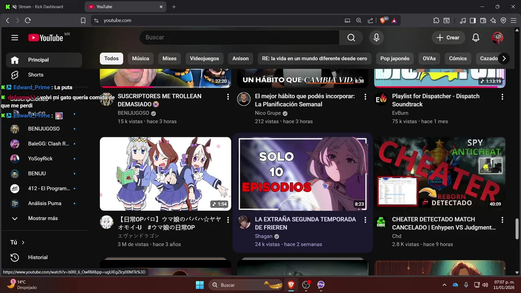The image size is (521, 293).
Task: Select the OVAs filter chip
Action: click(x=429, y=59)
